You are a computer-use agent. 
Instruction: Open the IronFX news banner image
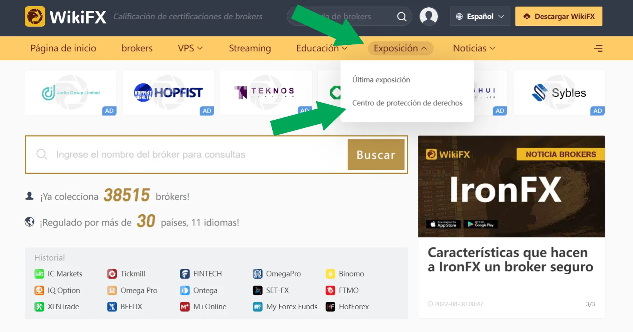(x=511, y=186)
